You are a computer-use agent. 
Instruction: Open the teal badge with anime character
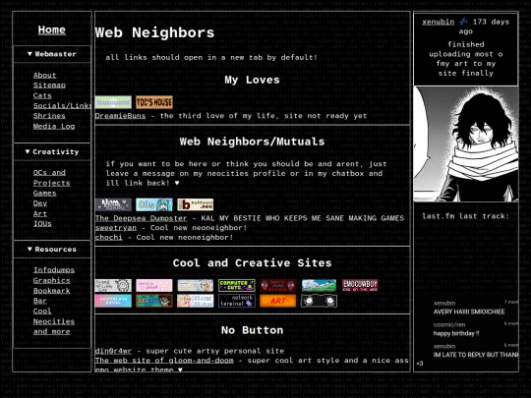point(154,301)
